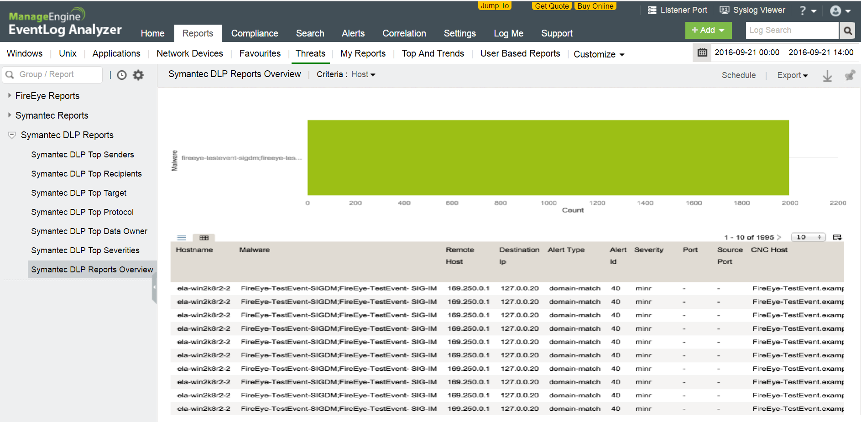The image size is (861, 422).
Task: Pin this report with the pin icon
Action: pyautogui.click(x=849, y=75)
